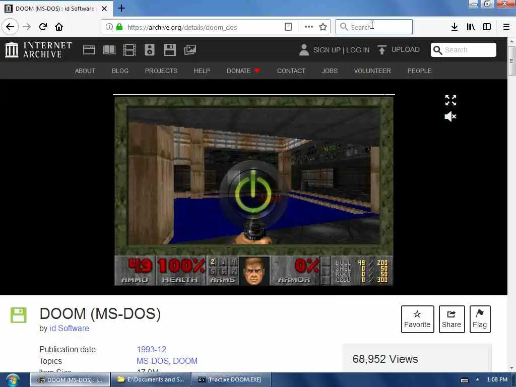Show site information icon in address bar
This screenshot has height=387, width=516.
[109, 27]
